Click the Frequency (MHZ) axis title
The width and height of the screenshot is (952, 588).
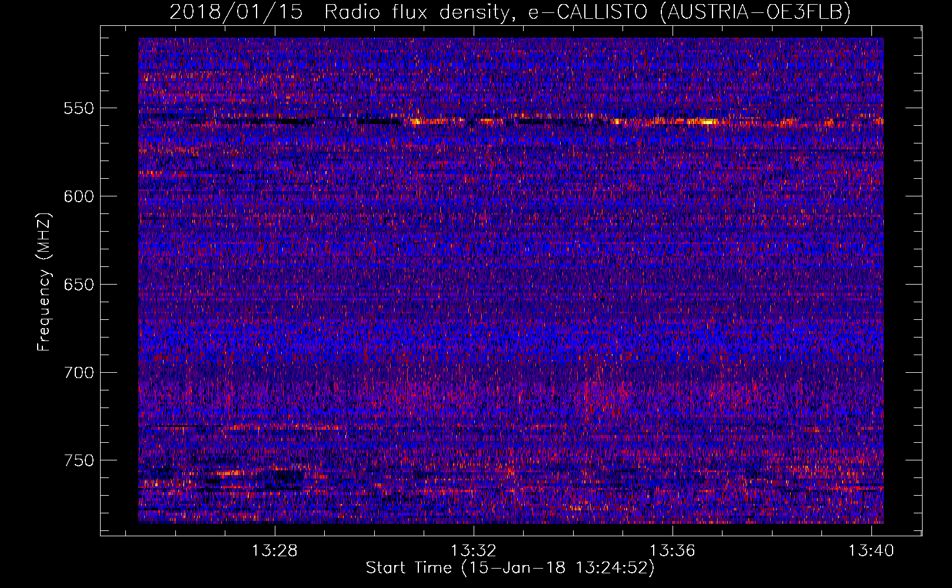[44, 282]
